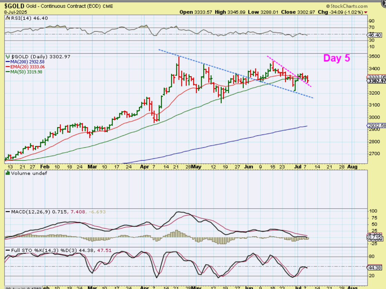Click the candlestick icon before $GOLD (Daily)
This screenshot has width=386, height=289.
click(x=8, y=57)
